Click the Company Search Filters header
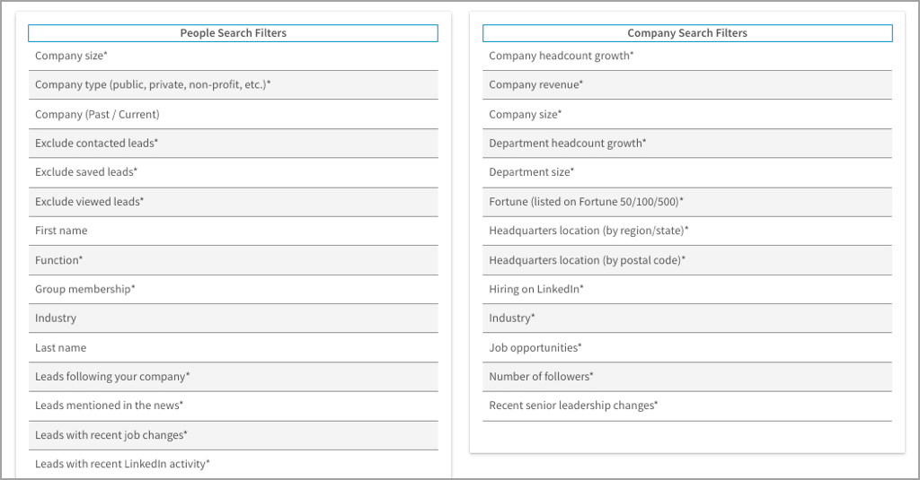The image size is (920, 480). (686, 33)
